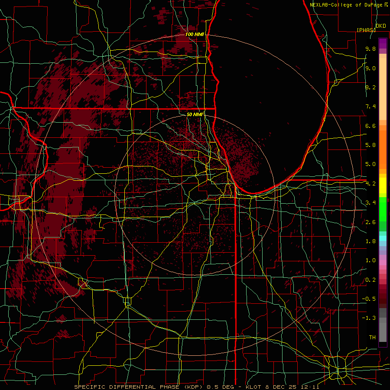This screenshot has width=390, height=390.
Task: Click the 8 DEC 25 date text
Action: point(281,387)
